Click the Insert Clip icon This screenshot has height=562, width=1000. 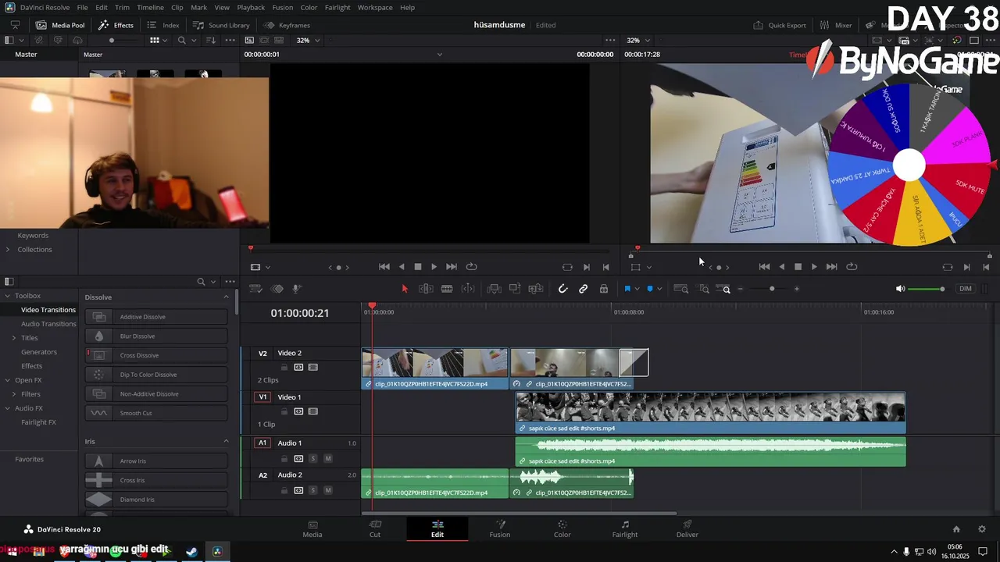pyautogui.click(x=494, y=289)
